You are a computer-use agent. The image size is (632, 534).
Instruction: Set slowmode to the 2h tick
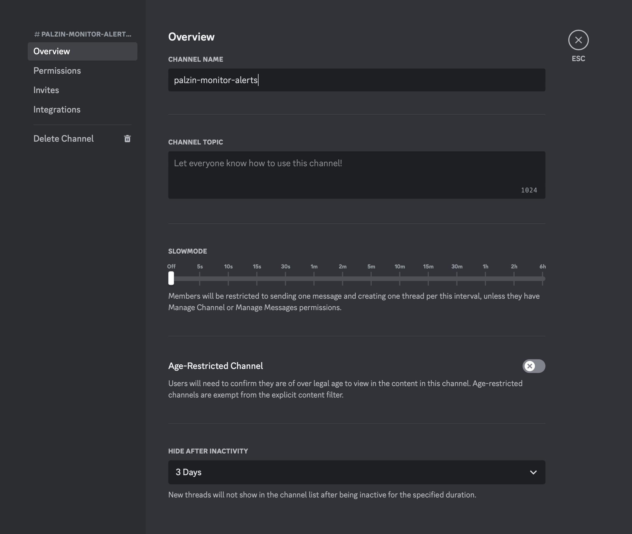(x=514, y=278)
